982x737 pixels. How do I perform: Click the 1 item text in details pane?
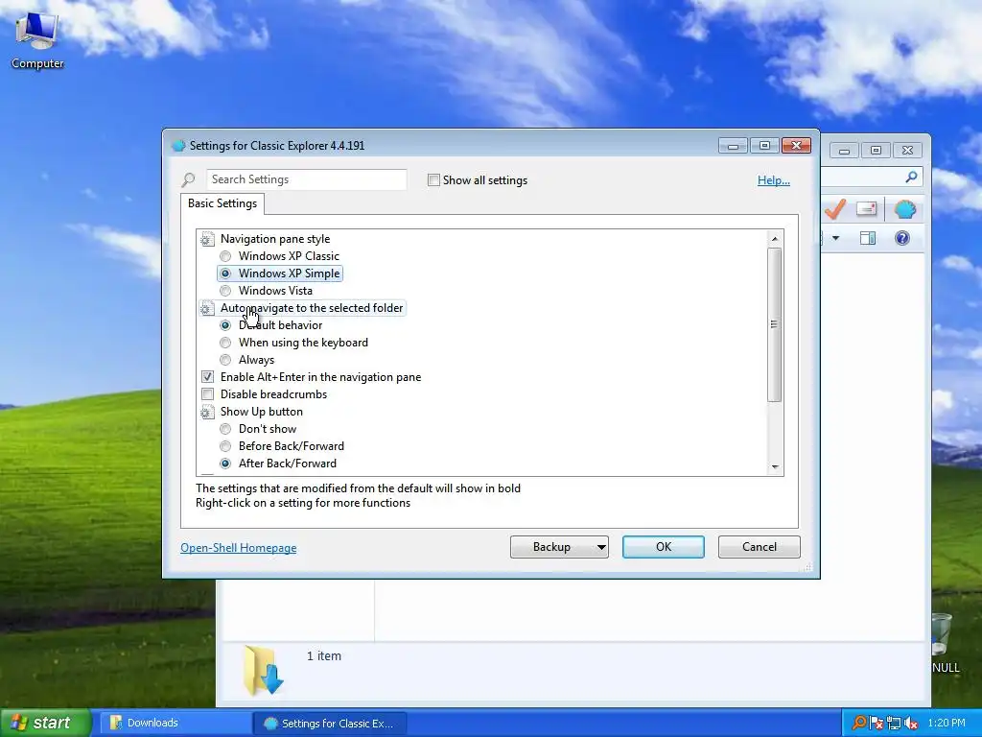324,656
